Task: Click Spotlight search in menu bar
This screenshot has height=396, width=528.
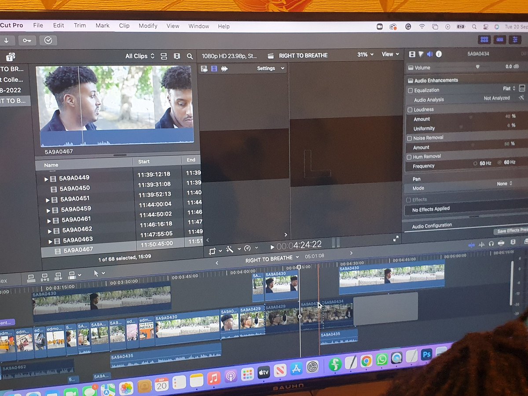Action: (474, 27)
